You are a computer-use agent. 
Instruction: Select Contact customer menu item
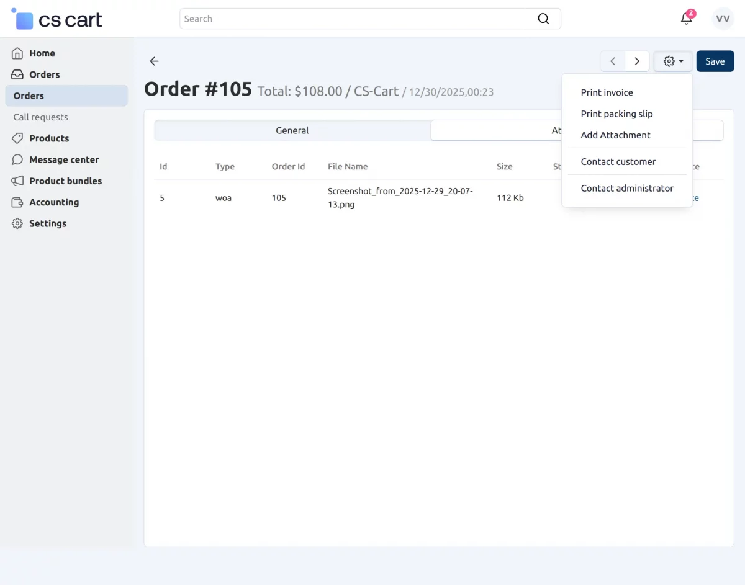(x=618, y=162)
